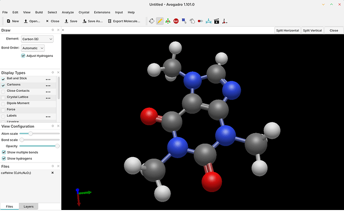Screen dimensions: 344x215
Task: Activate the Template tool icon
Action: [168, 21]
